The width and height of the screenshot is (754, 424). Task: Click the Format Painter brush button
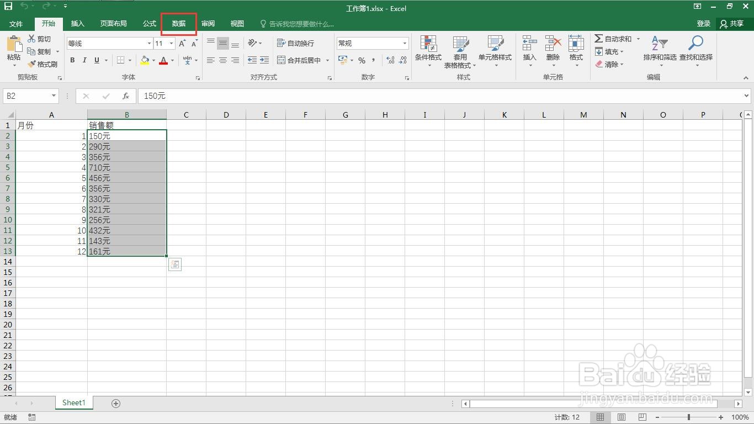pos(43,64)
